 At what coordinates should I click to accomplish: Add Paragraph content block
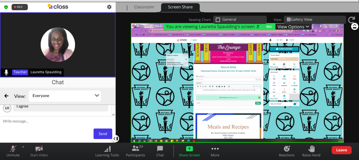(x=294, y=84)
